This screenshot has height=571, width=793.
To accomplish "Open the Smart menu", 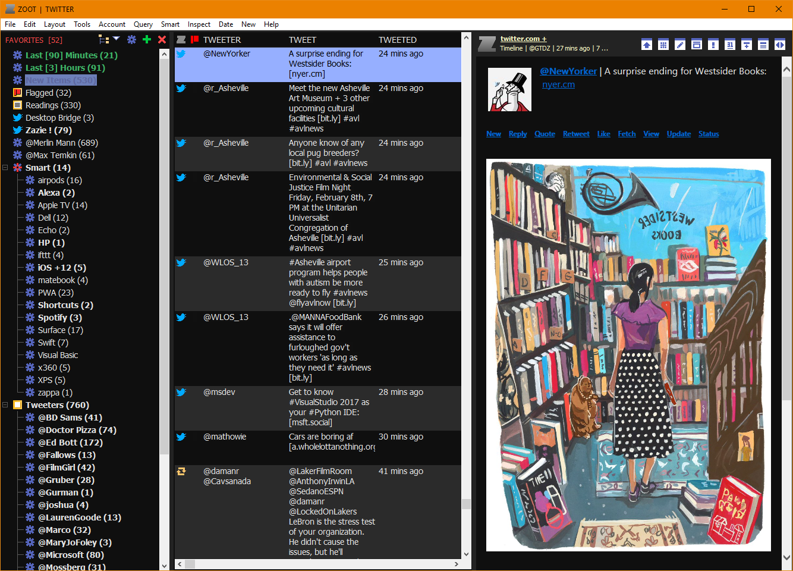I will point(170,24).
